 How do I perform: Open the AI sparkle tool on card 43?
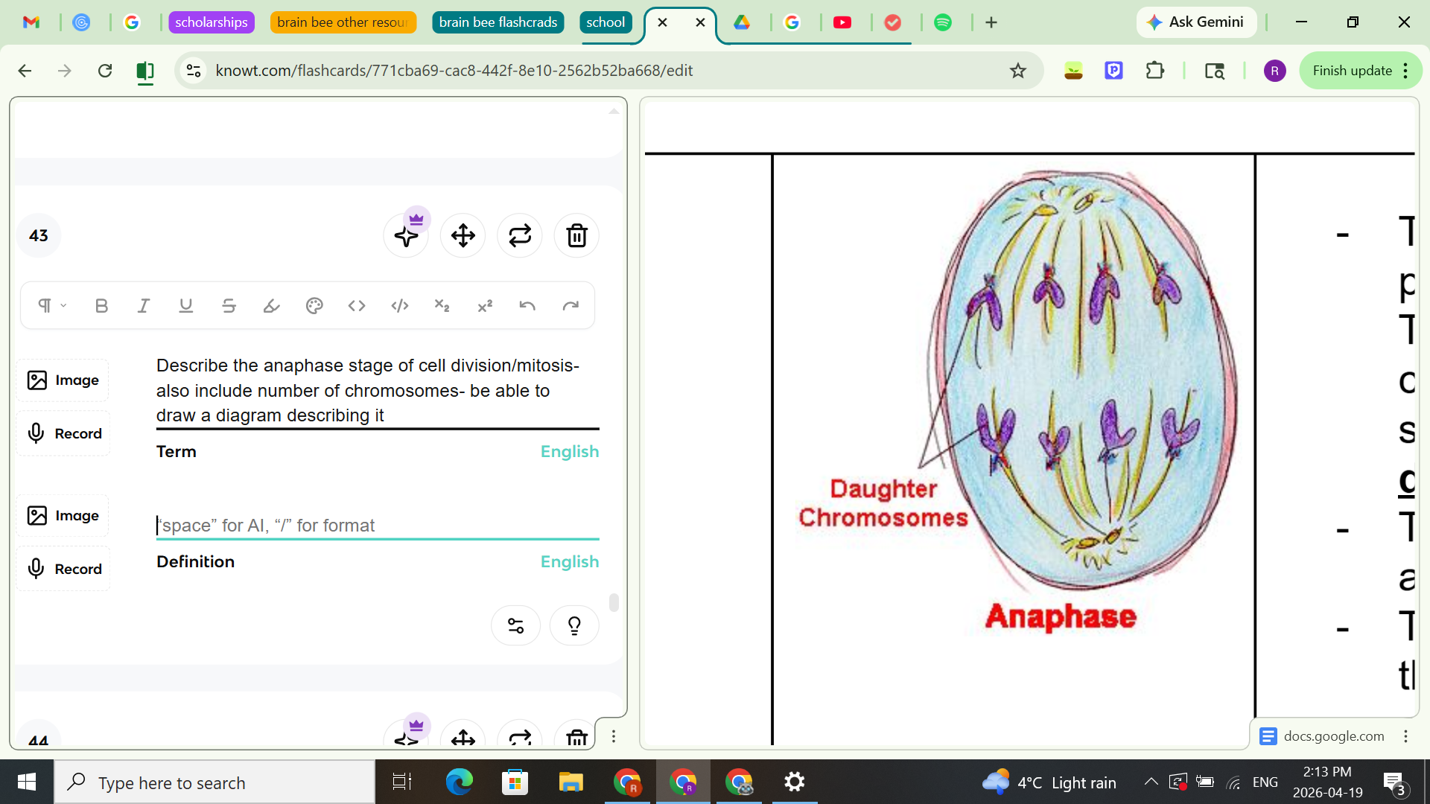click(406, 235)
